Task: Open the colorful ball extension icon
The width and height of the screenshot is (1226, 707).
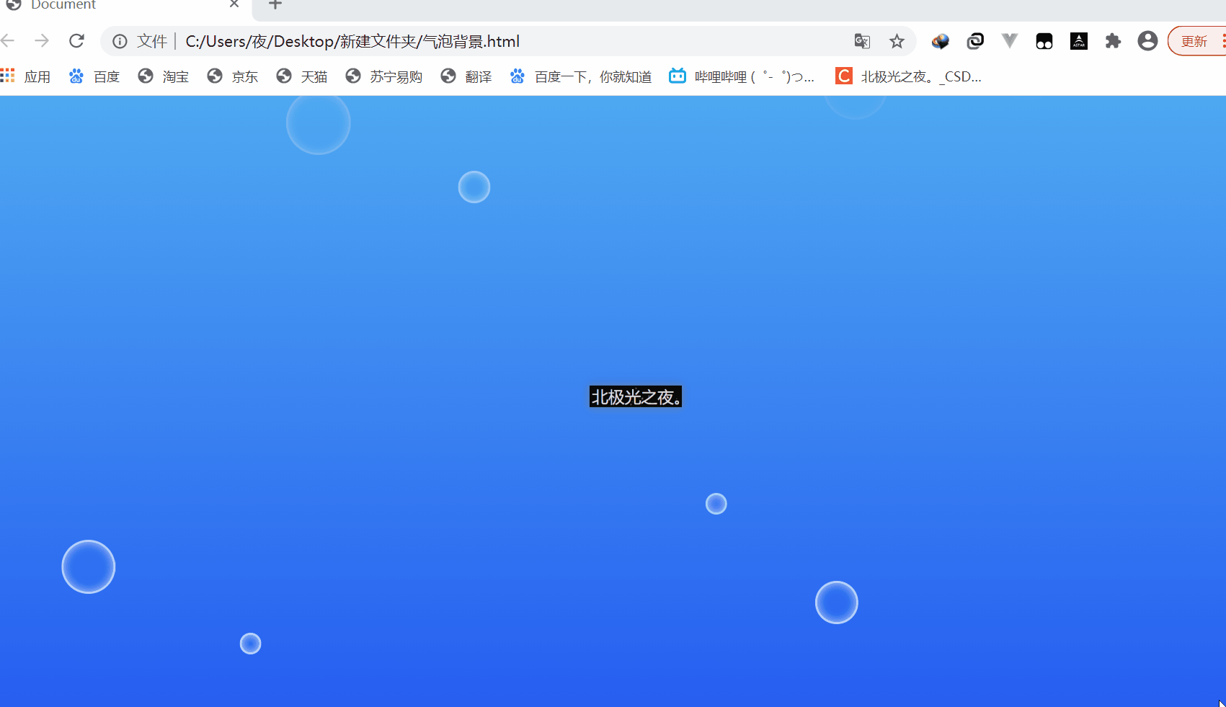Action: 940,42
